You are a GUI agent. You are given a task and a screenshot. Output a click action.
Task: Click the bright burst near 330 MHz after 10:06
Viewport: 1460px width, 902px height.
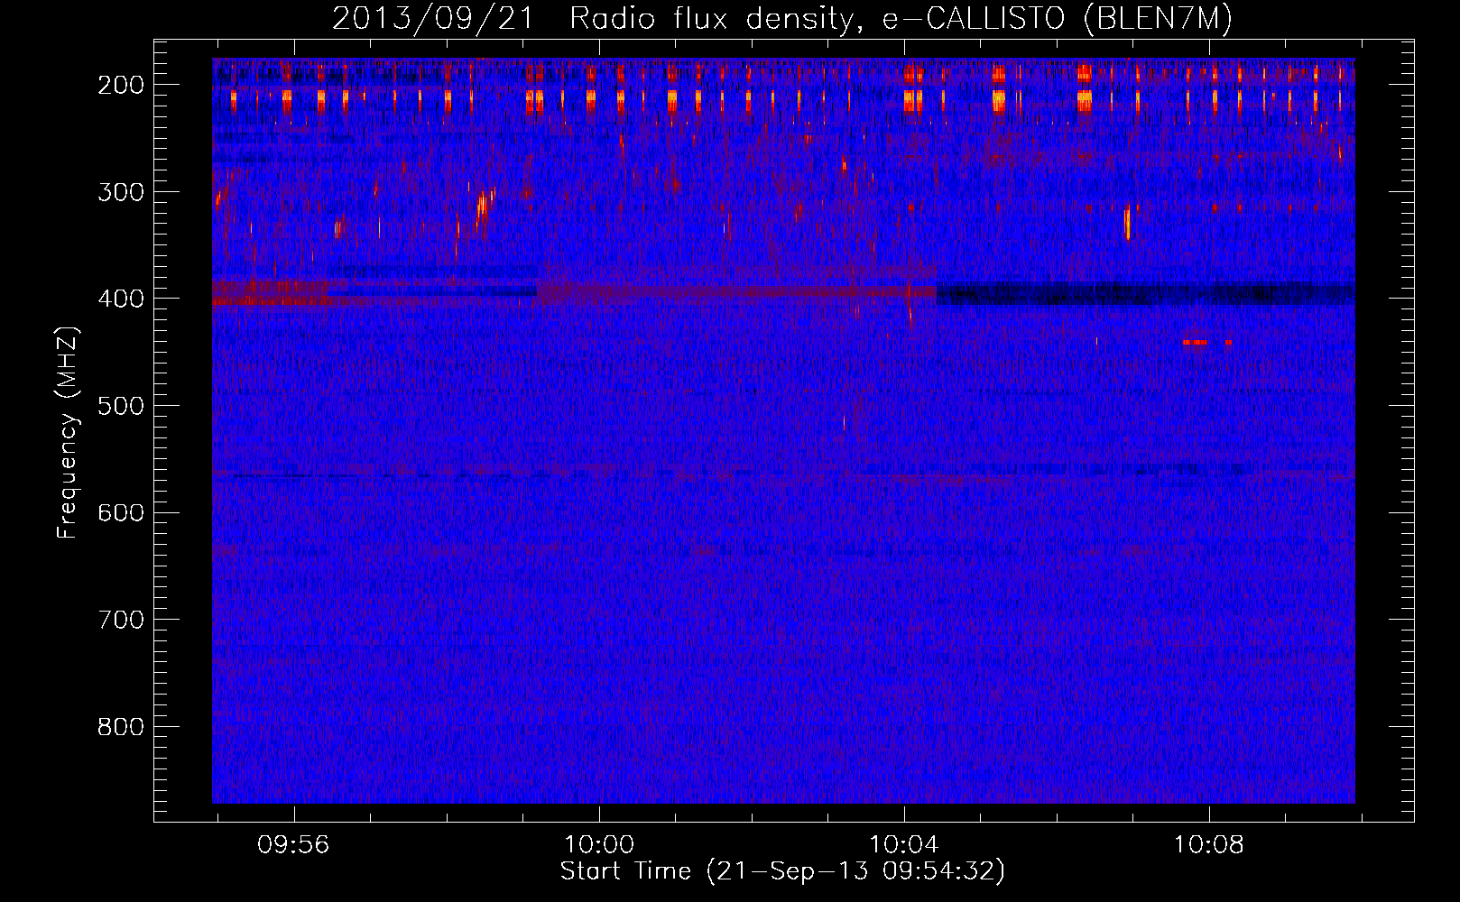click(x=1127, y=223)
